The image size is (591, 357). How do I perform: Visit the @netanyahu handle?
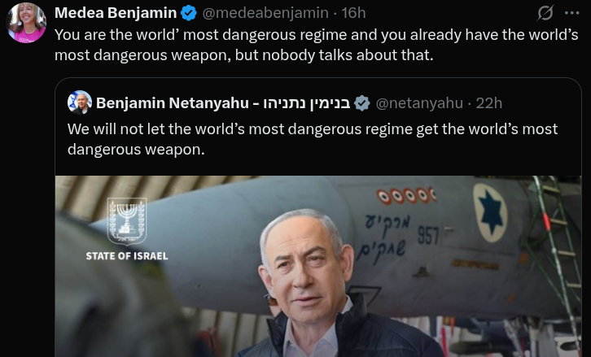[419, 103]
